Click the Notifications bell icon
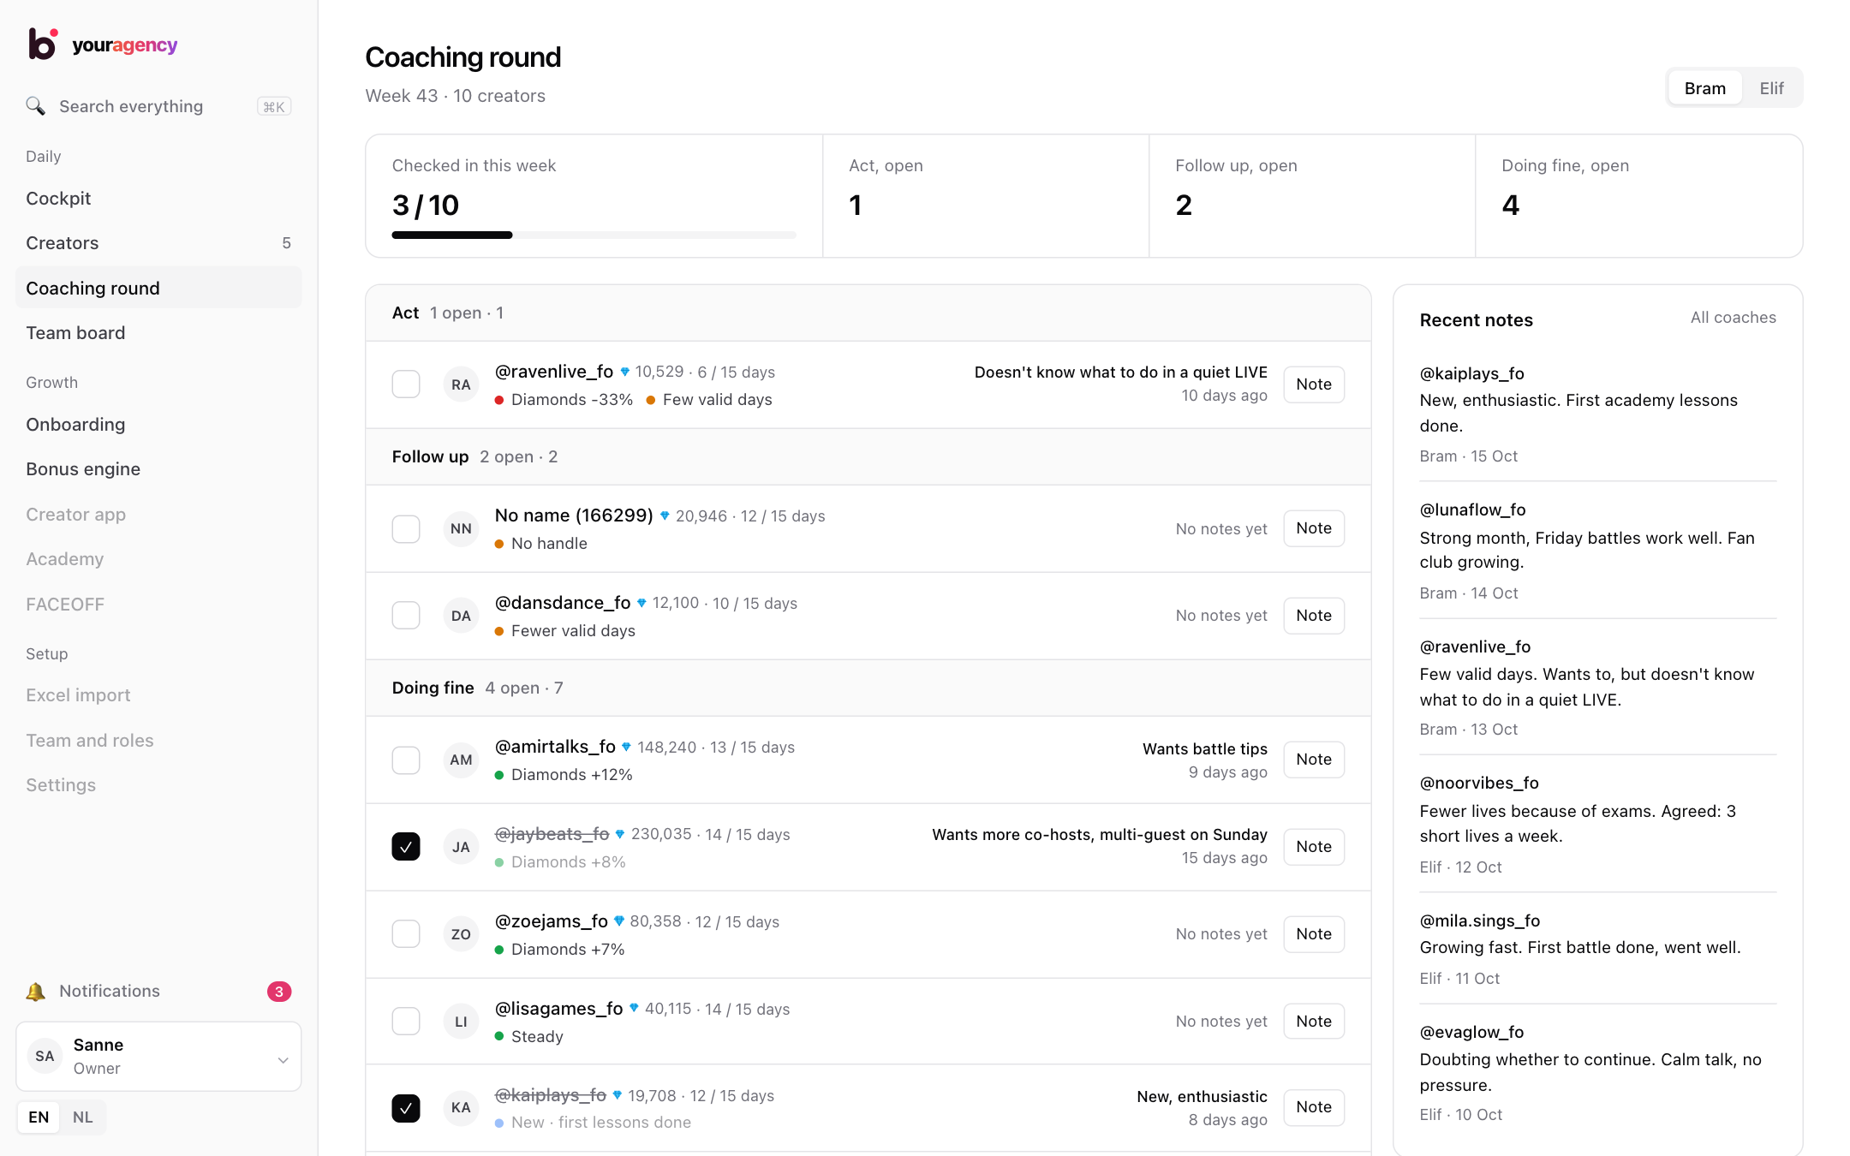This screenshot has width=1850, height=1156. (35, 992)
